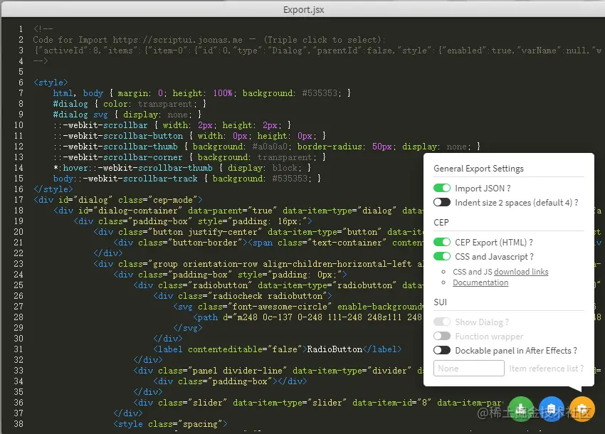Click the '::-webkit-scrollbar-button' rule line
The height and width of the screenshot is (434, 605).
tap(189, 136)
